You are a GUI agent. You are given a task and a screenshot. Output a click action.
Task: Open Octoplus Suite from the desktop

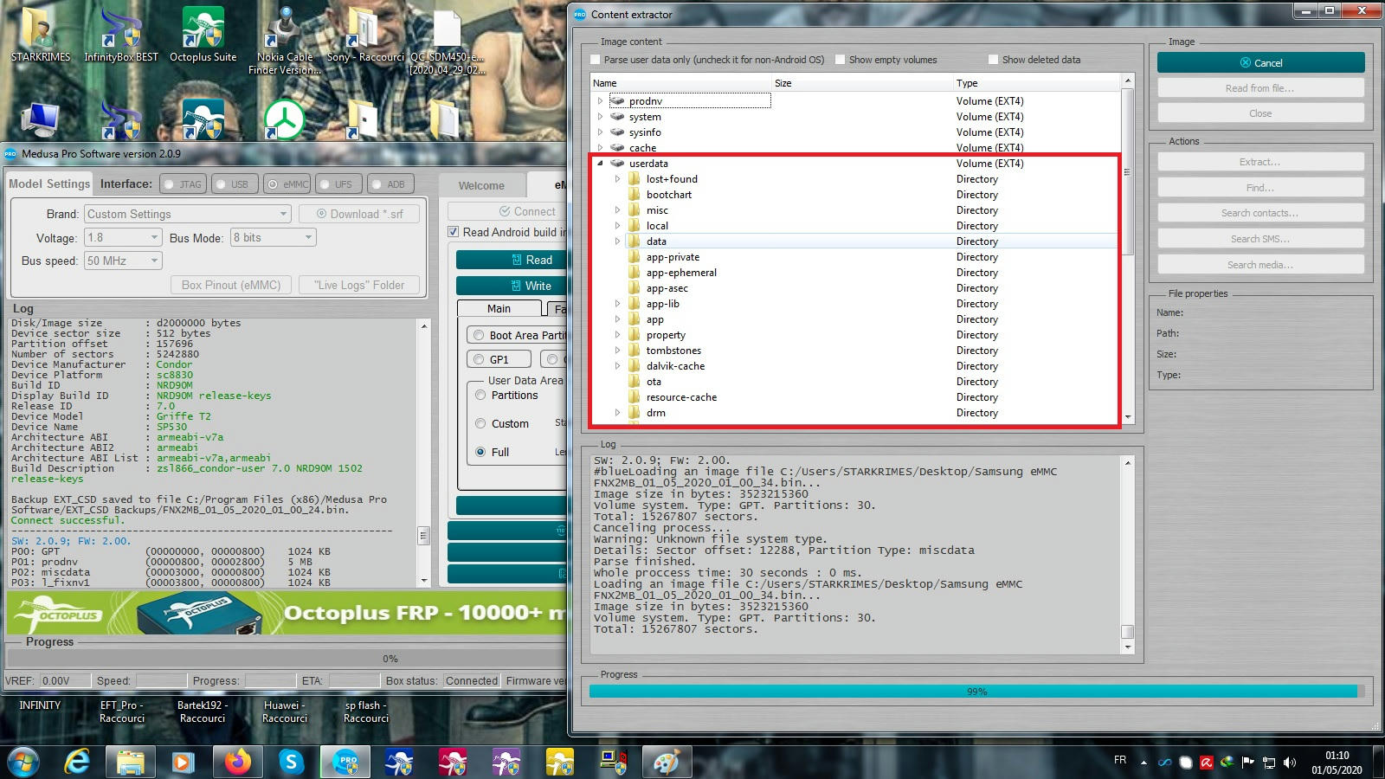pos(203,26)
